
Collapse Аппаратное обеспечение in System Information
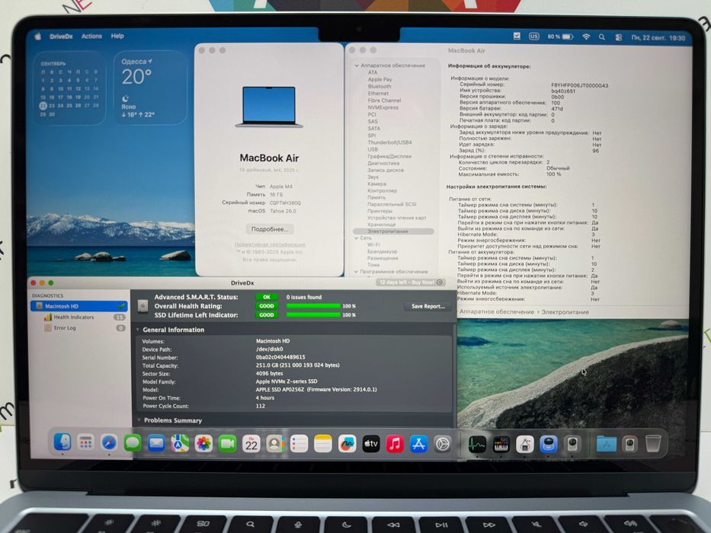tap(357, 65)
